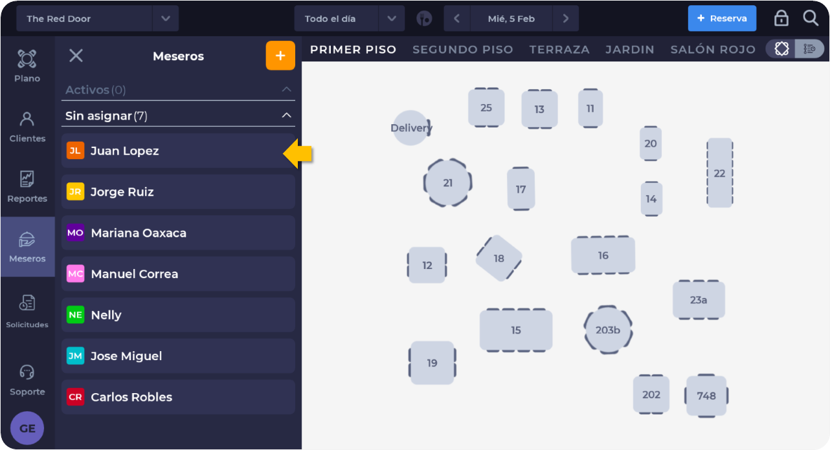Image resolution: width=830 pixels, height=450 pixels.
Task: Select long table 22
Action: (x=719, y=173)
